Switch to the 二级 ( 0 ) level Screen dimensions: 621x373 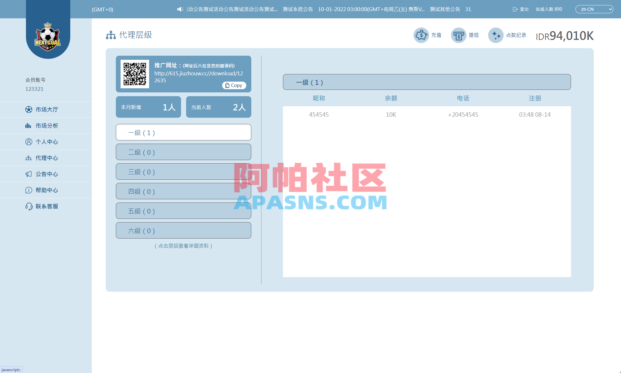pyautogui.click(x=183, y=152)
